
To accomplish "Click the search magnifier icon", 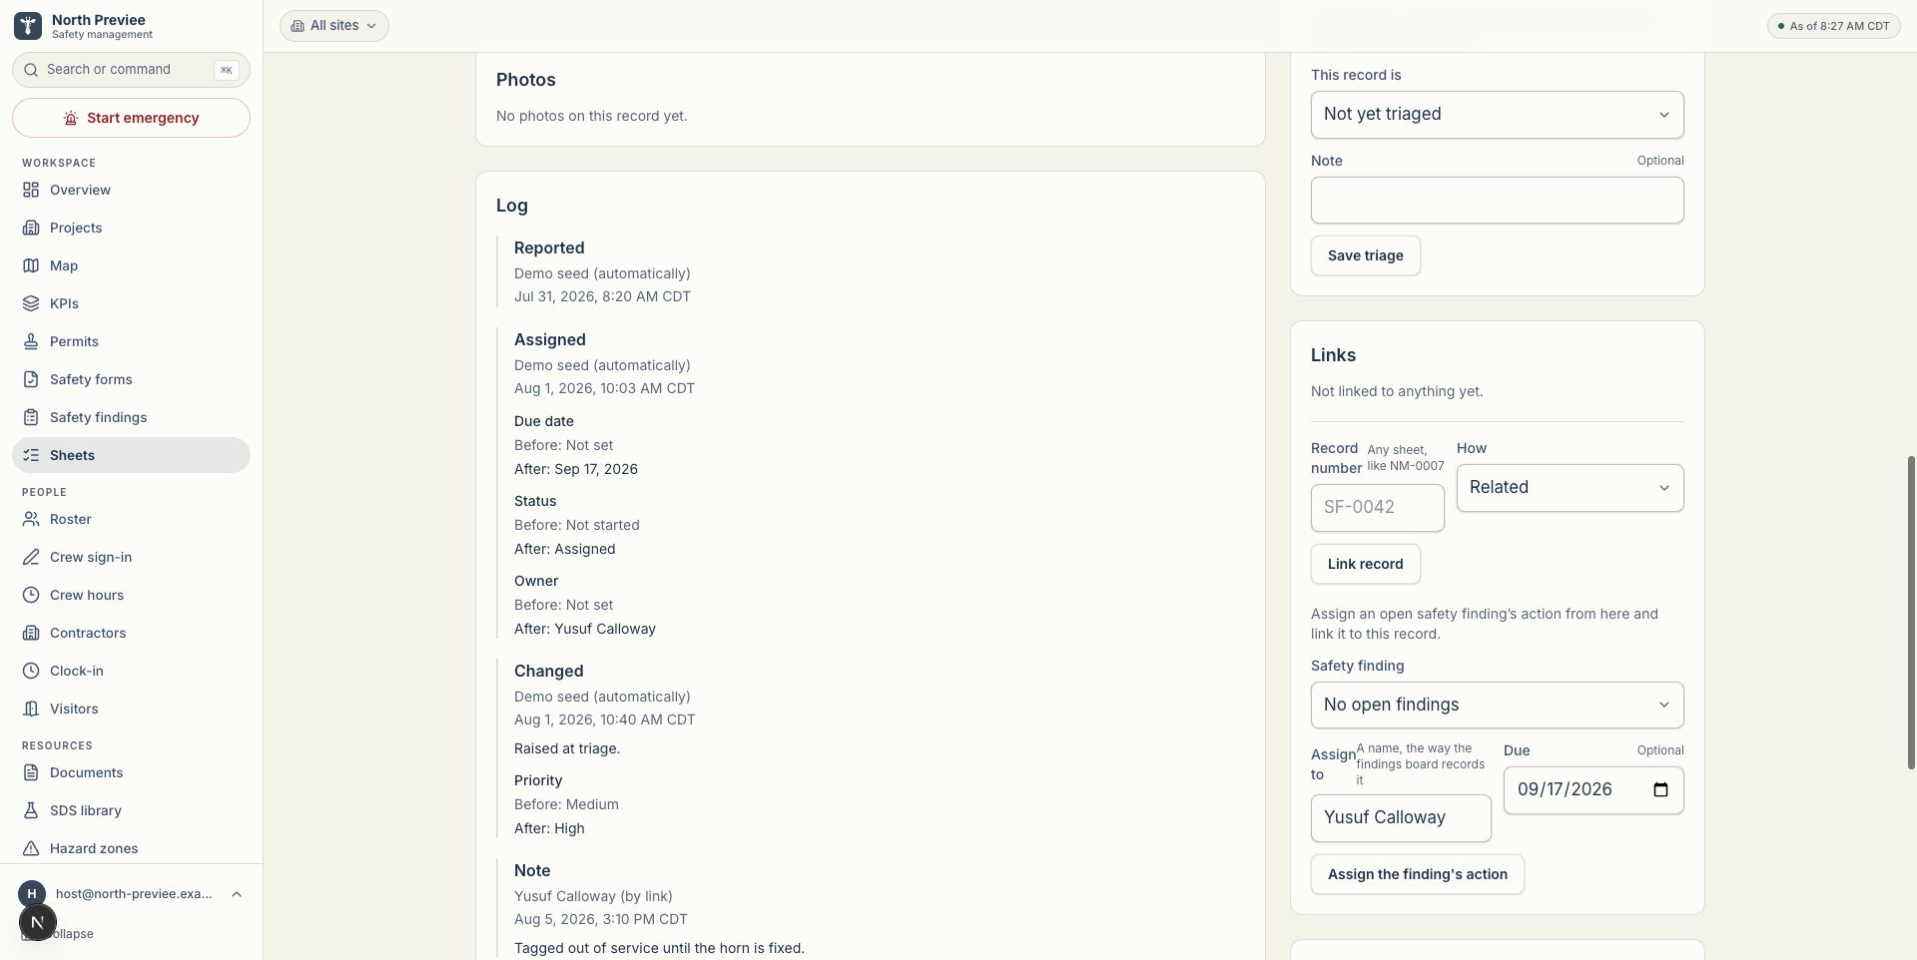I will point(31,70).
